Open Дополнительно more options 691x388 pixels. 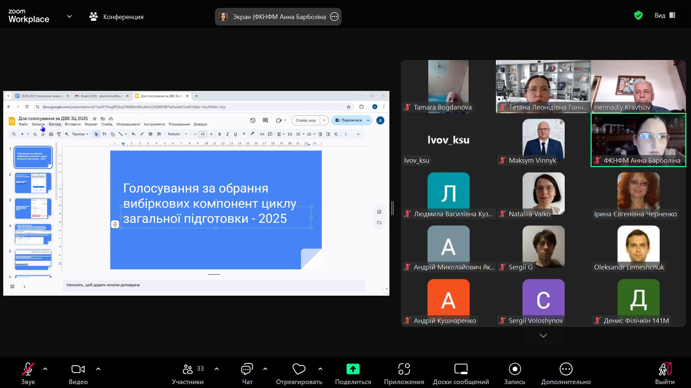[x=566, y=374]
